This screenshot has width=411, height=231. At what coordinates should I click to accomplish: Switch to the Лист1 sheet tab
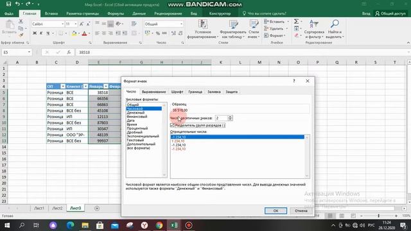[x=39, y=208]
